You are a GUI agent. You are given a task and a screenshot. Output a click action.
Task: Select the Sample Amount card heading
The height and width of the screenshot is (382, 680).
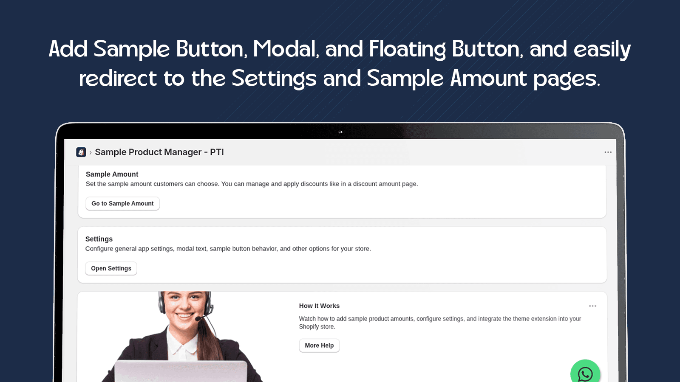(x=112, y=174)
